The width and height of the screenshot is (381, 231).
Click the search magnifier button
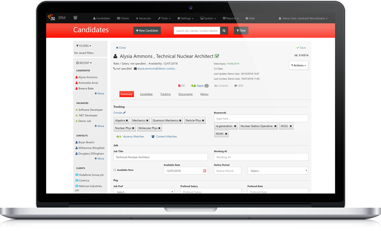coord(224,31)
